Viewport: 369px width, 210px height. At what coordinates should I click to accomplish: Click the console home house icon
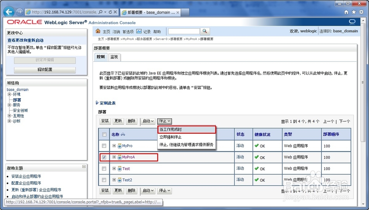pyautogui.click(x=98, y=31)
